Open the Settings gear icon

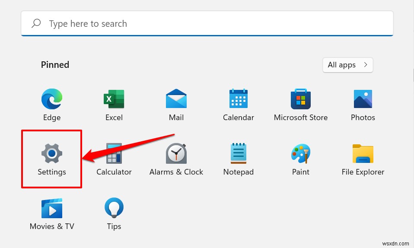[52, 153]
